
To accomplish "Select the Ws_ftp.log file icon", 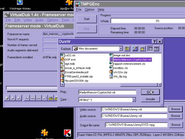I will 111,76.
